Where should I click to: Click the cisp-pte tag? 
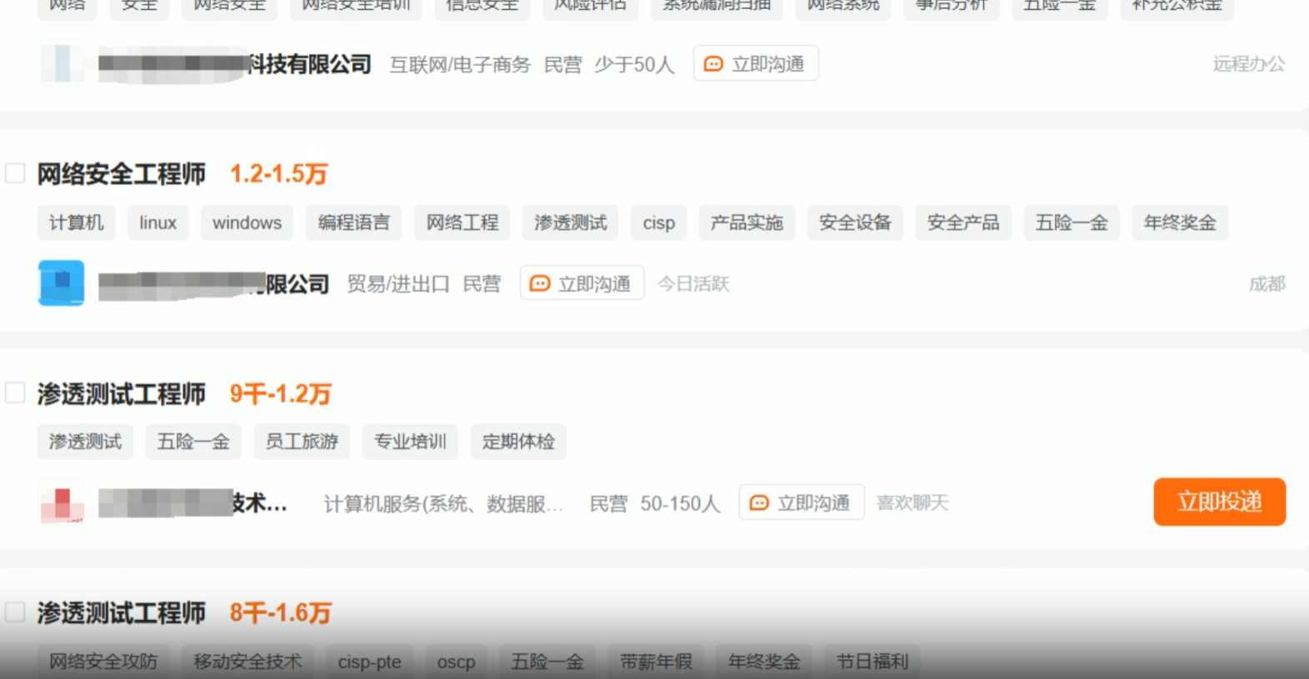pos(369,662)
